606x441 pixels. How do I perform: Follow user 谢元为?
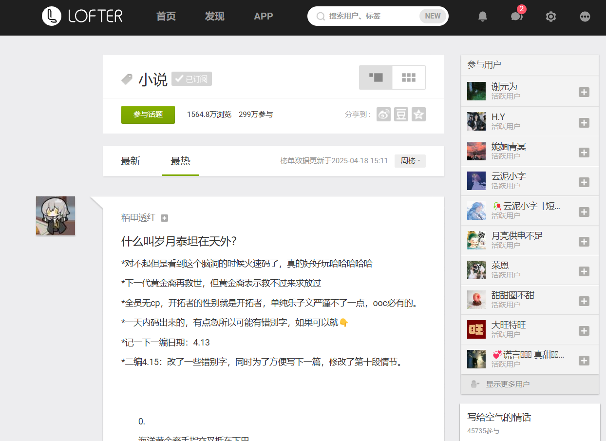[x=584, y=93]
